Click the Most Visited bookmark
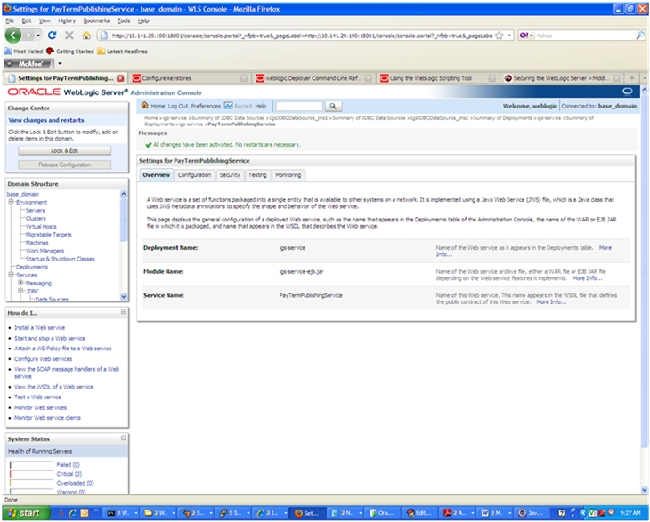The height and width of the screenshot is (522, 650). coord(24,52)
